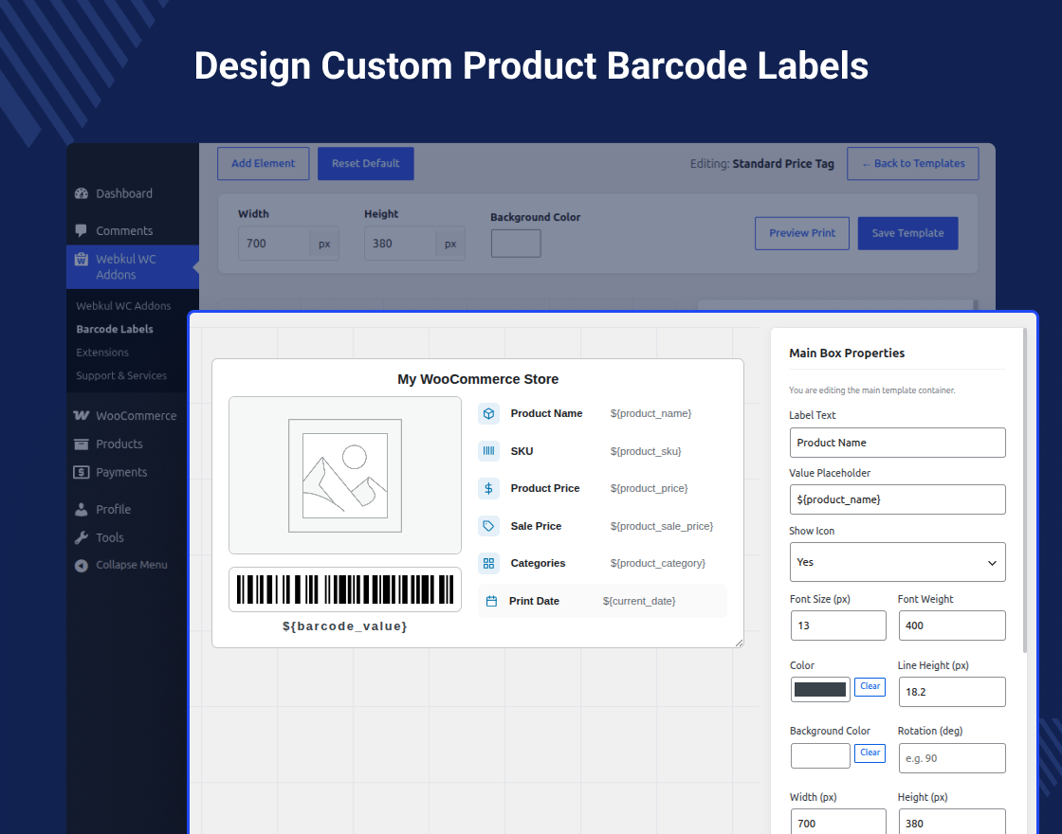1062x834 pixels.
Task: Click the Profile person icon
Action: pos(82,510)
